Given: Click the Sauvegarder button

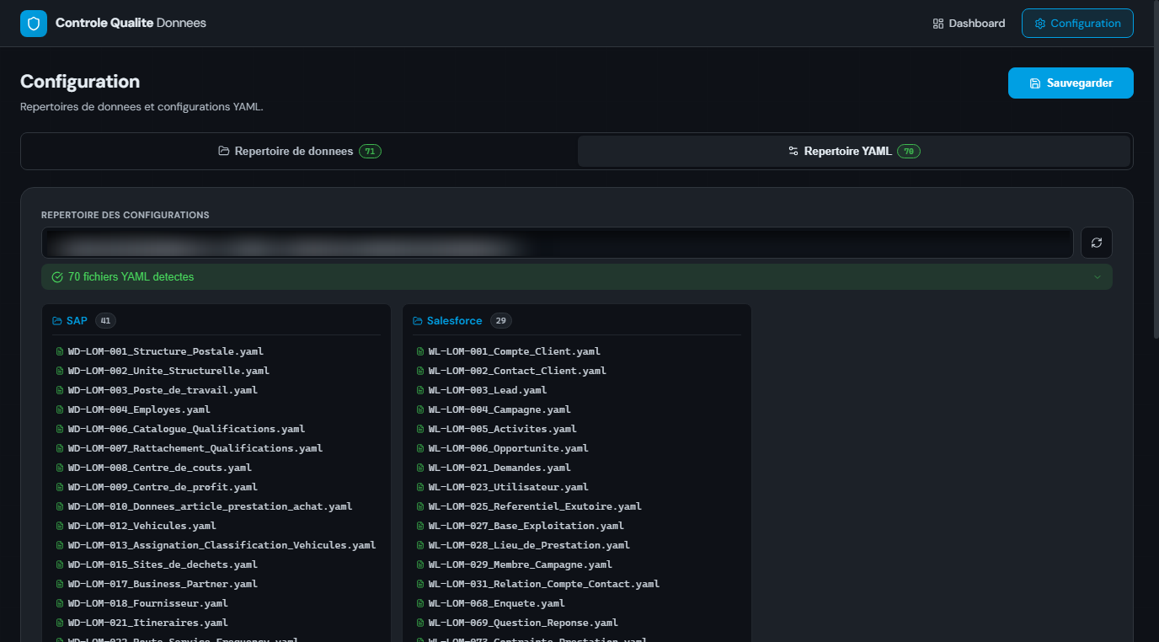Looking at the screenshot, I should click(x=1071, y=83).
